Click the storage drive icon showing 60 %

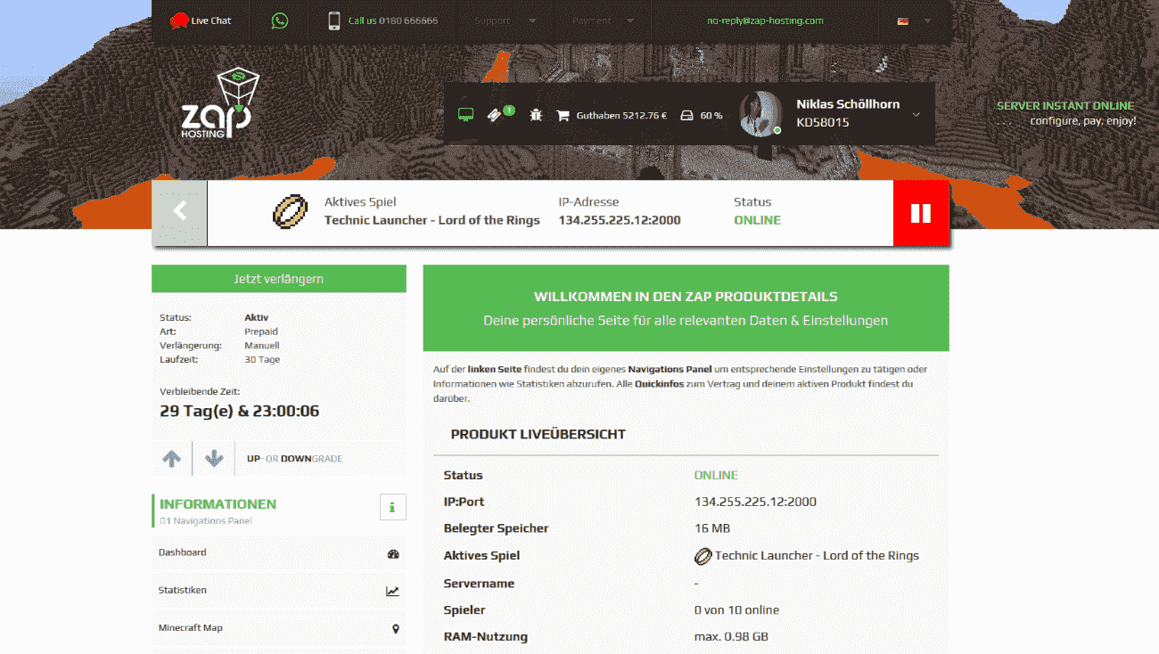pyautogui.click(x=687, y=115)
